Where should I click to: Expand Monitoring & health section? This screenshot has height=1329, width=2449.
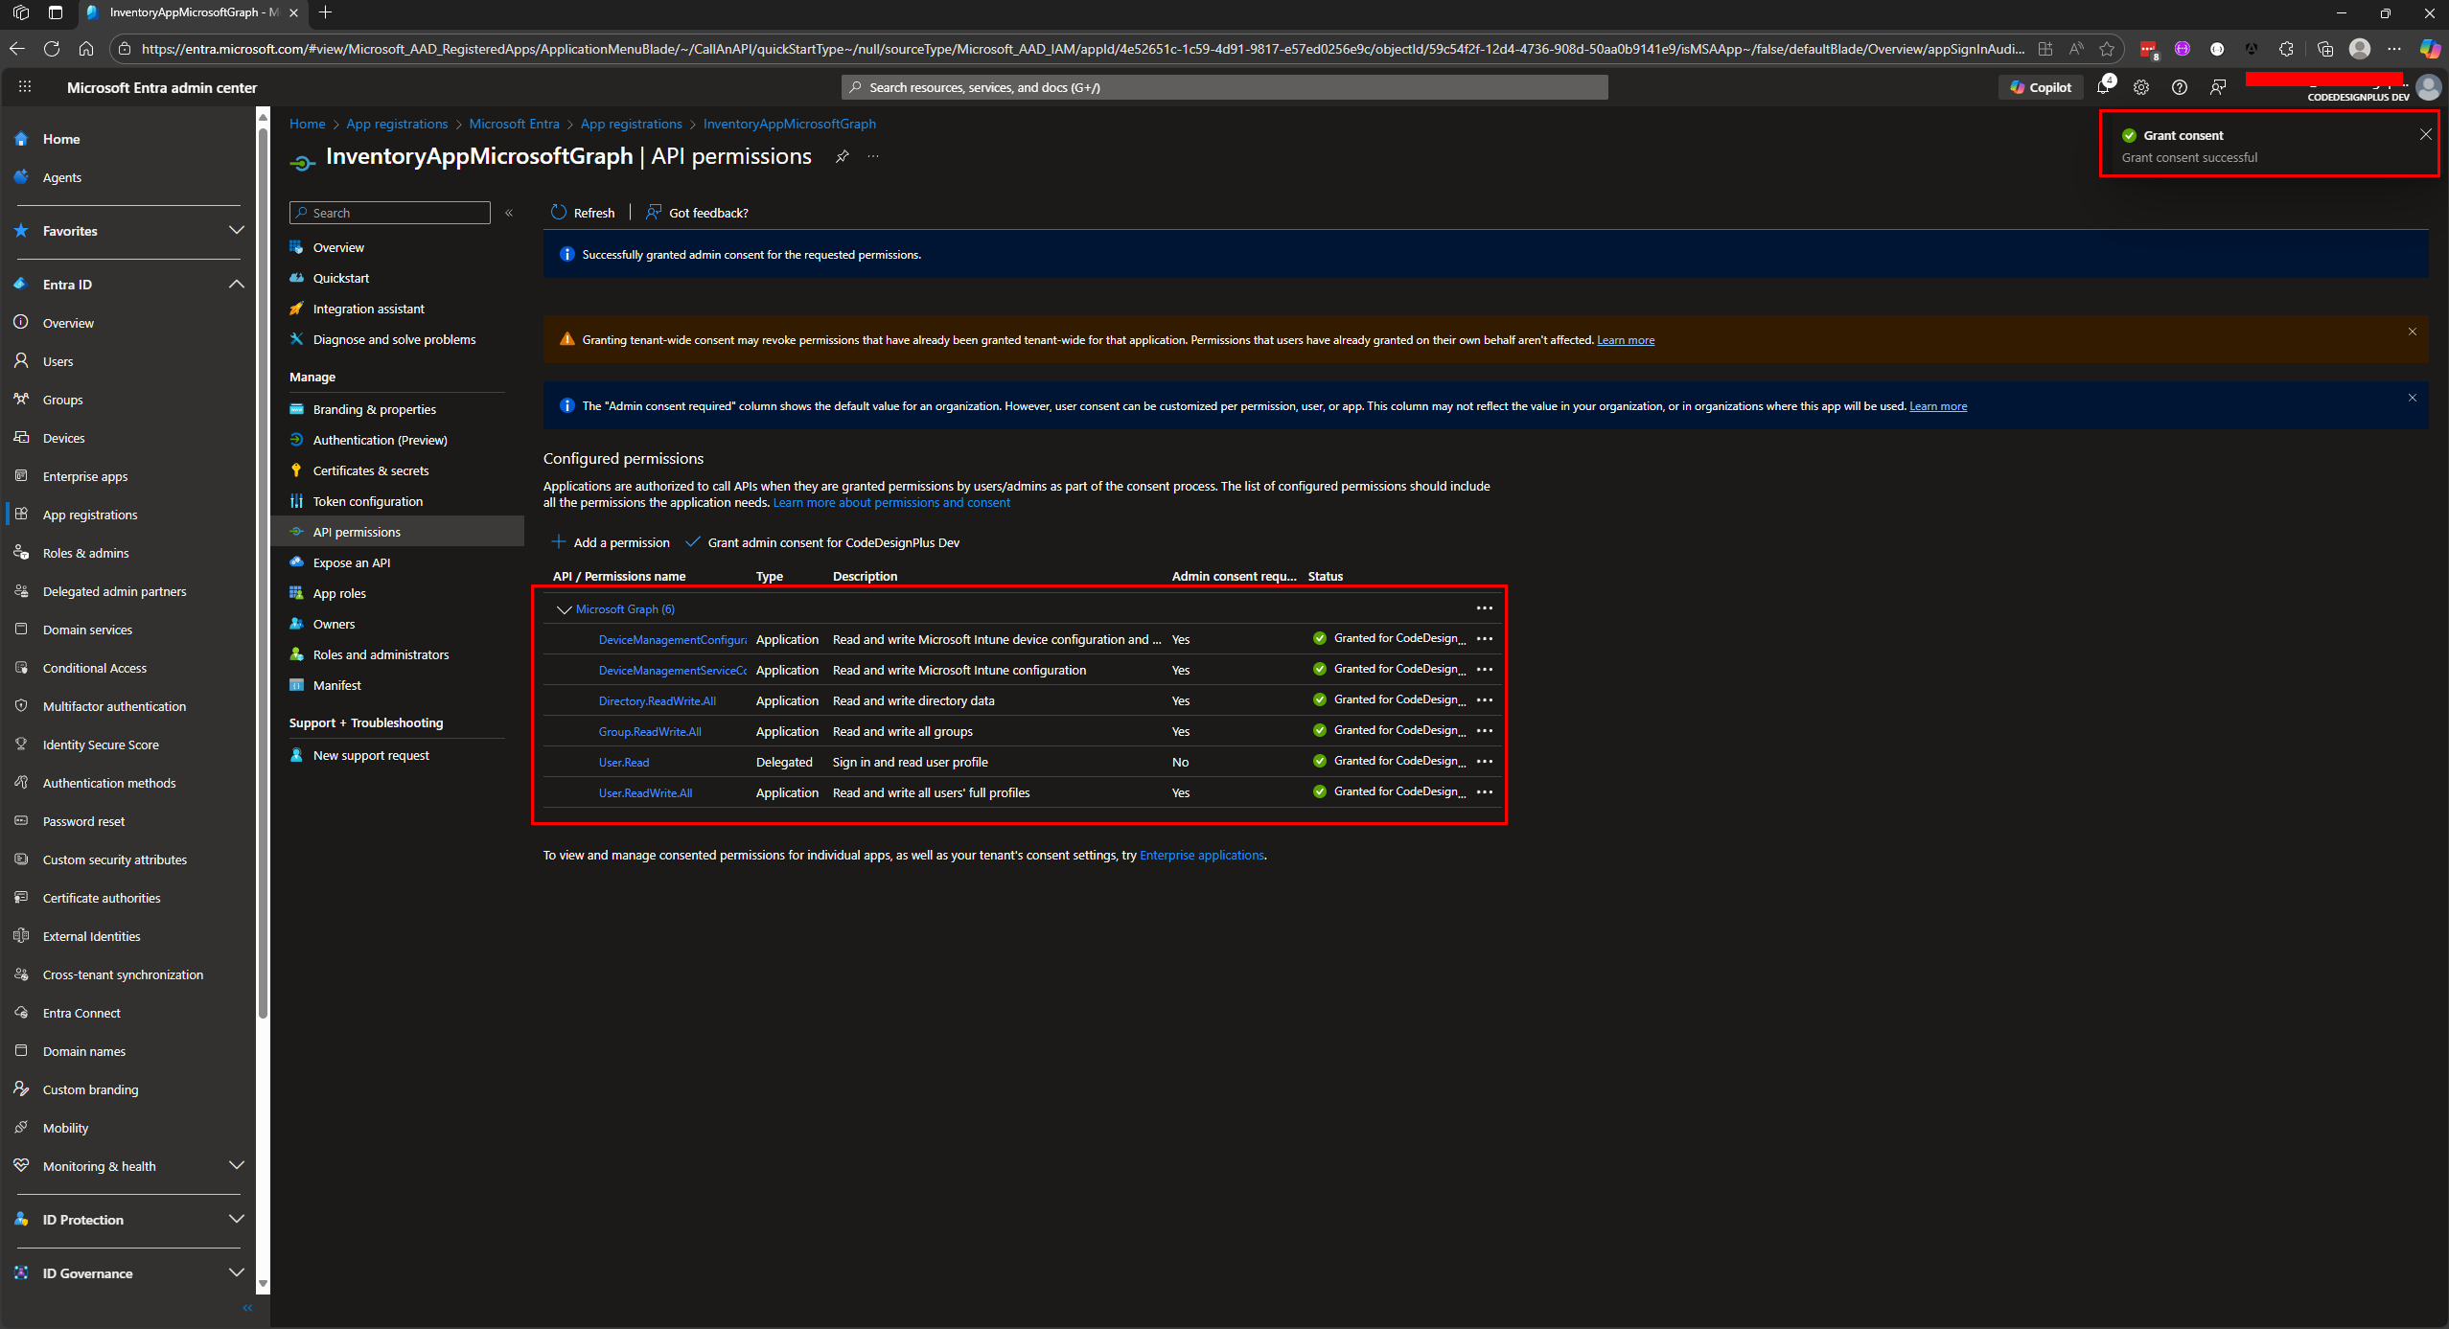[237, 1165]
